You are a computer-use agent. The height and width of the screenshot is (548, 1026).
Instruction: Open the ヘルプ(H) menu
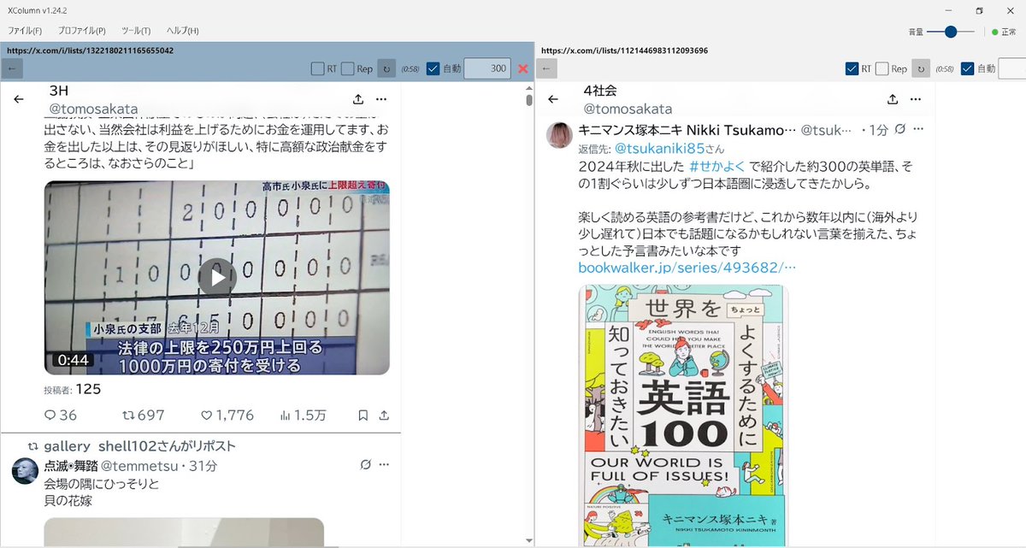click(x=182, y=31)
